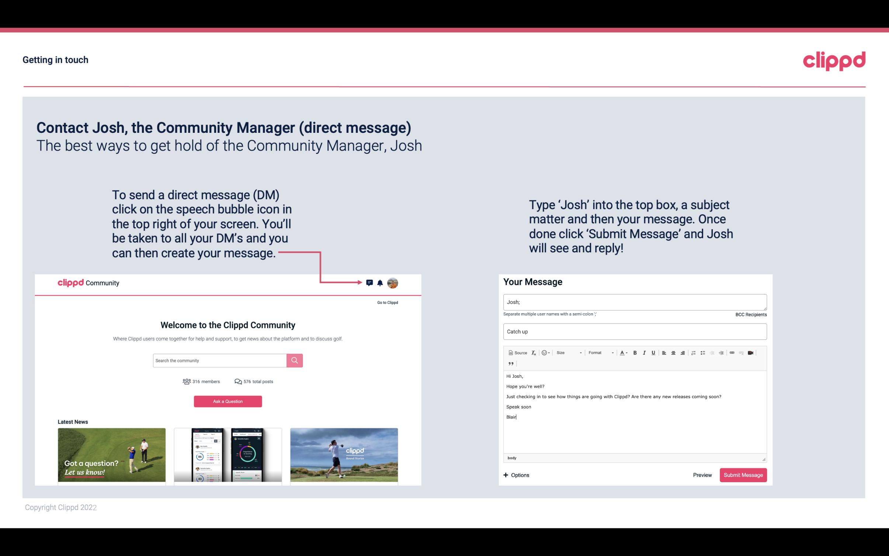
Task: Select the Size dropdown in toolbar
Action: (567, 352)
